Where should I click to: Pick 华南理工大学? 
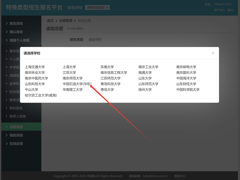[72, 90]
